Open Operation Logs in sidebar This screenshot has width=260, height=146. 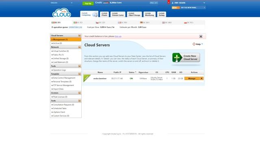point(59,70)
